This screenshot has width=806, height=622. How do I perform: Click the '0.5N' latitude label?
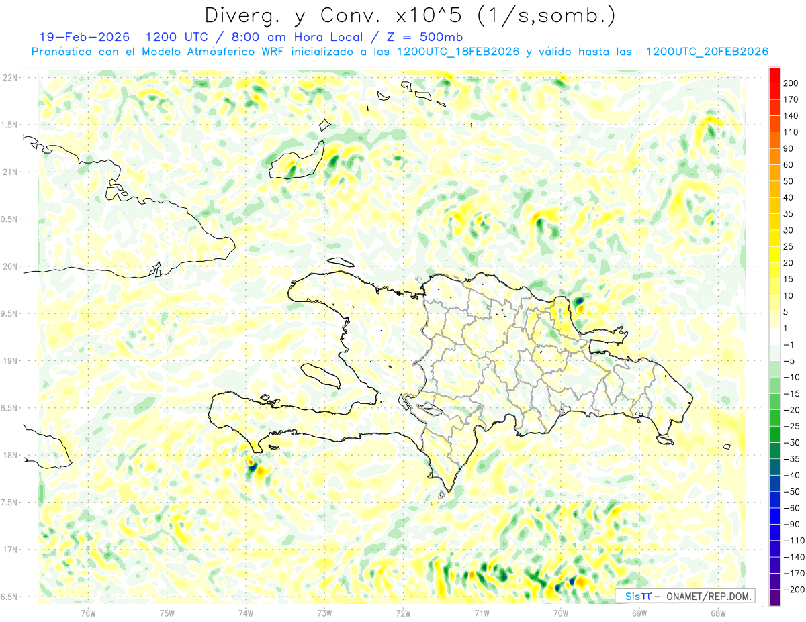pos(10,219)
